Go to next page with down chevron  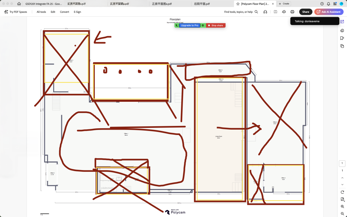tap(342, 184)
